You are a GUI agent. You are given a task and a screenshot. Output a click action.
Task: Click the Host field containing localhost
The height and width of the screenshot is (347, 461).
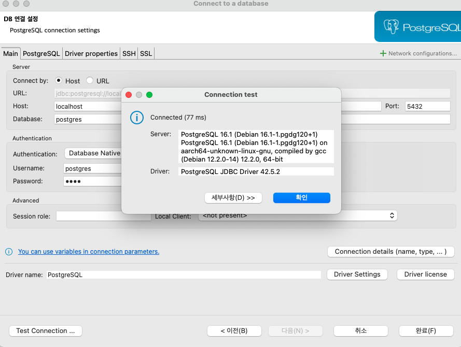pos(88,106)
